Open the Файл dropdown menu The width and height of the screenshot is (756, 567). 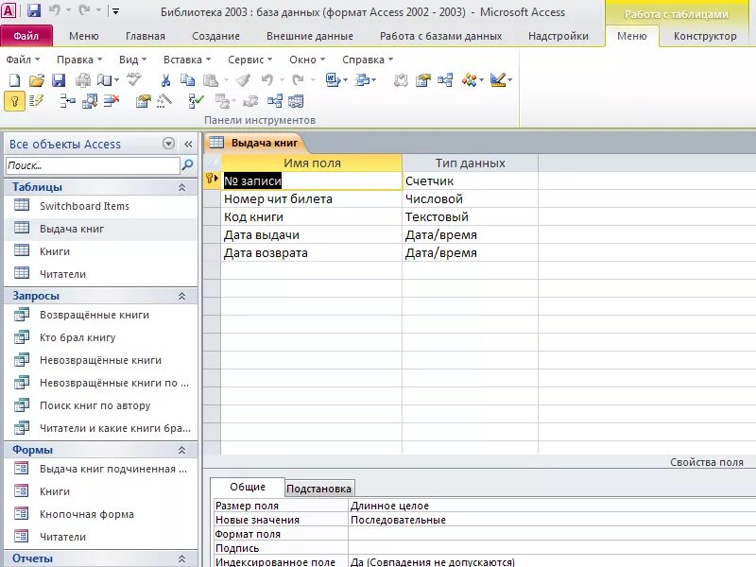tap(23, 60)
